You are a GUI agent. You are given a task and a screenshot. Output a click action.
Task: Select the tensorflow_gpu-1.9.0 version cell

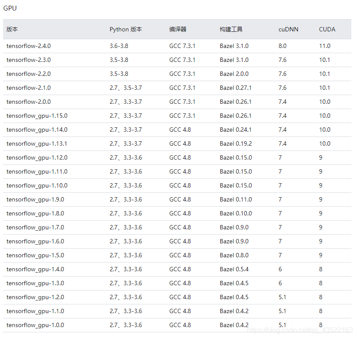click(35, 200)
